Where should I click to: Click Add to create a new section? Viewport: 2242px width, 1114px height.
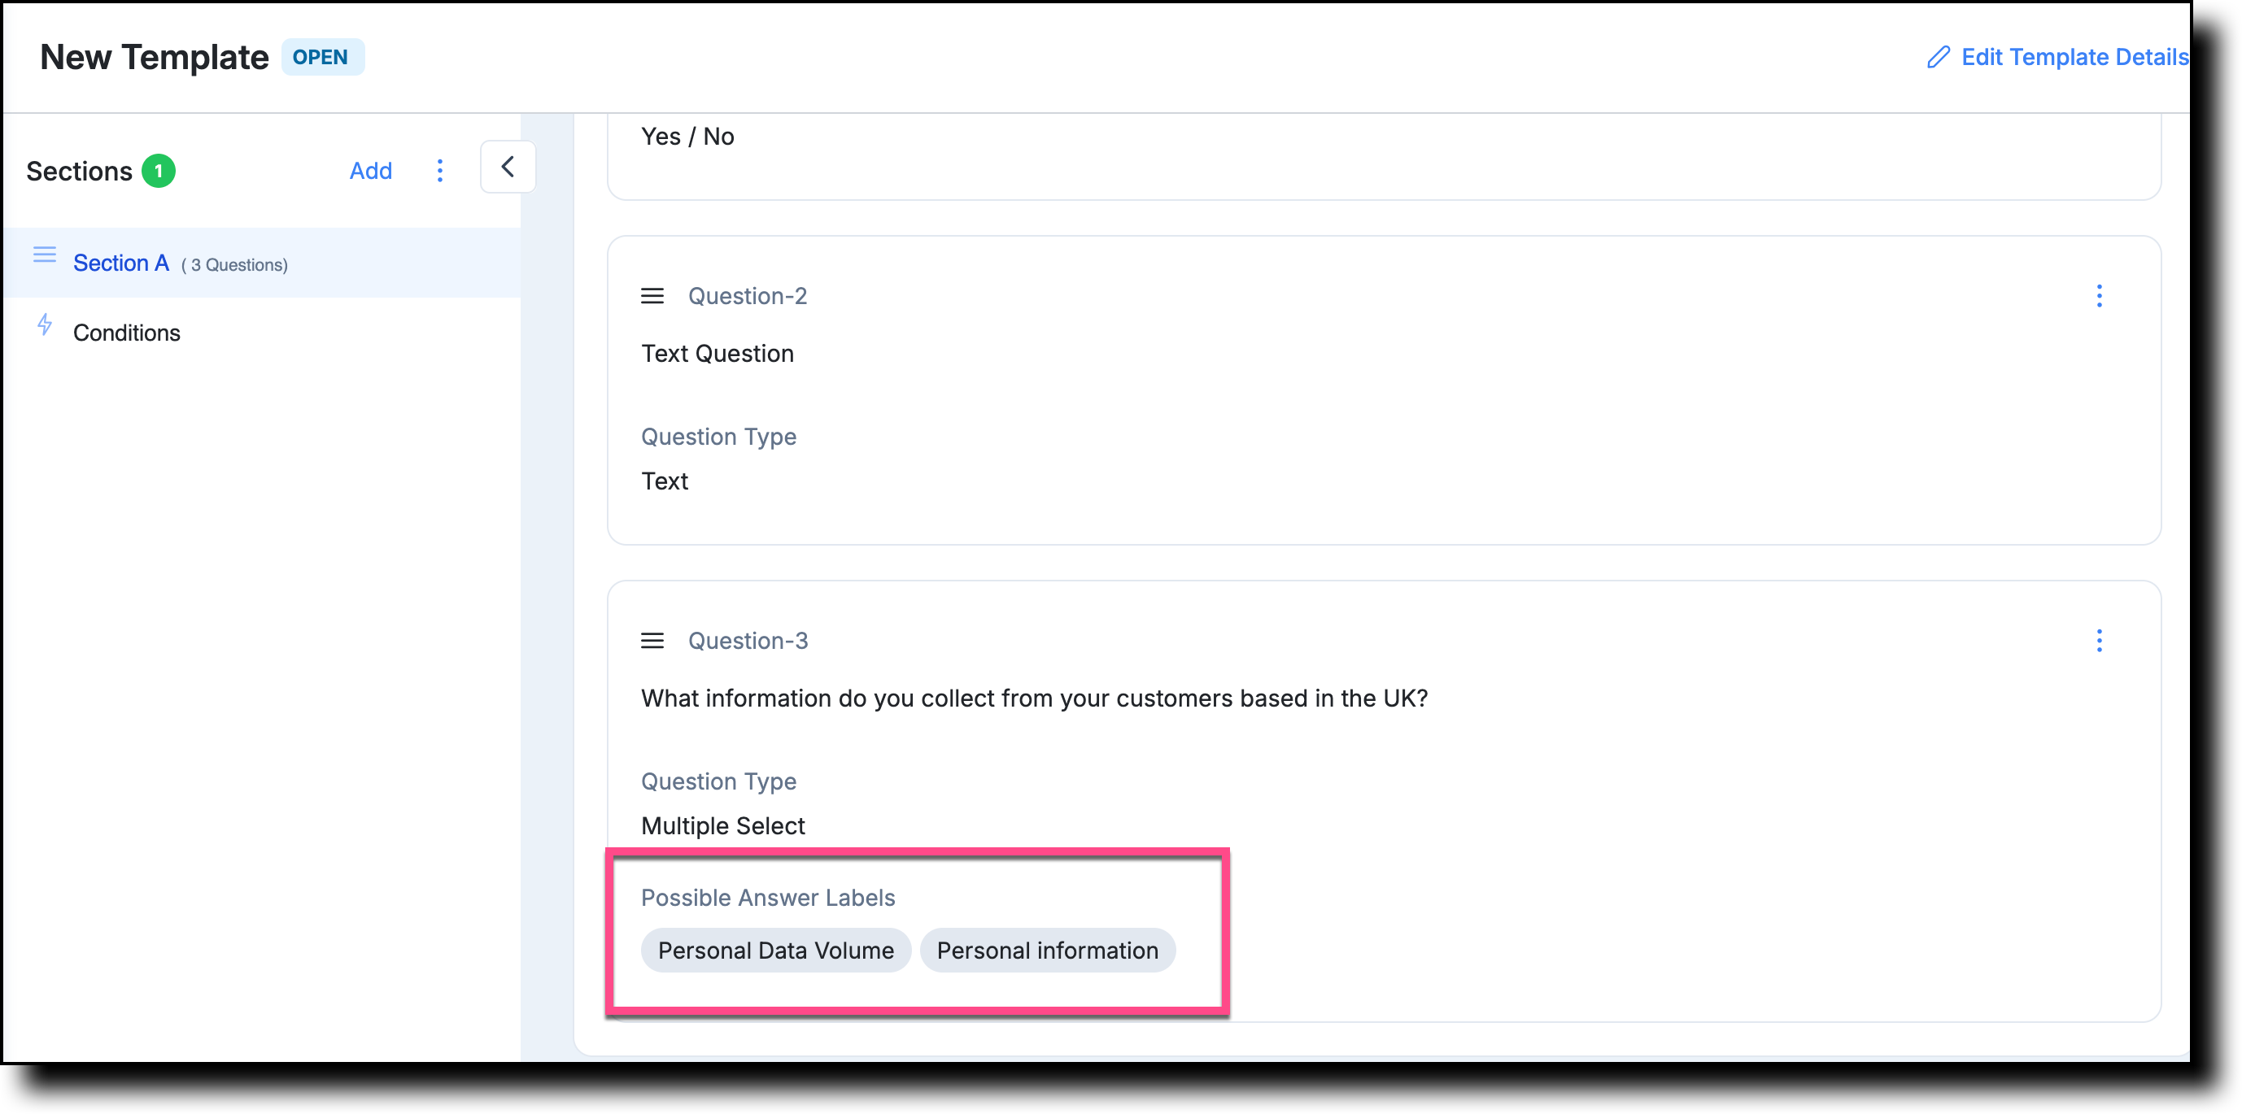coord(371,171)
